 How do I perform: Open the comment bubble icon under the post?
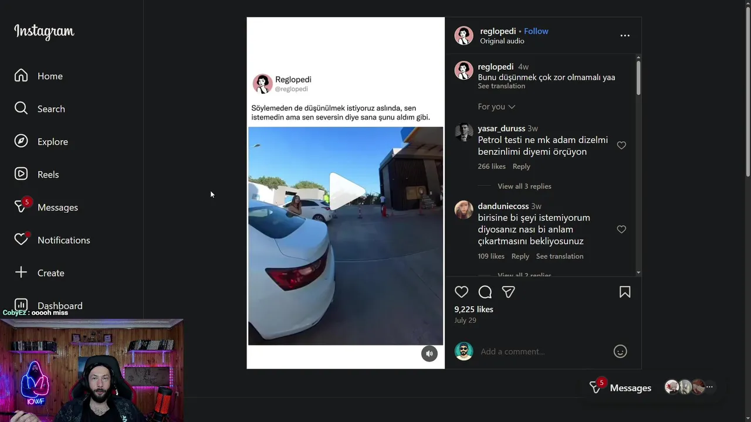tap(485, 292)
